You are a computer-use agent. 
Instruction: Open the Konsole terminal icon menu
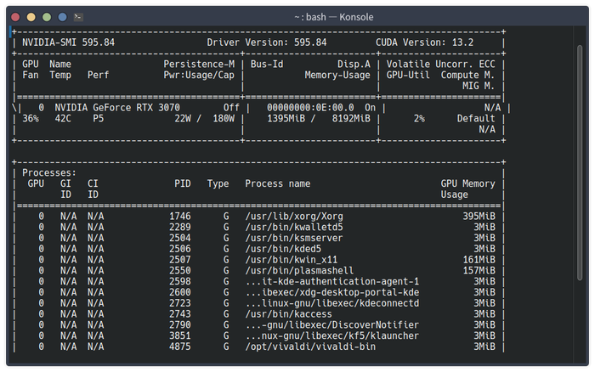(x=78, y=17)
